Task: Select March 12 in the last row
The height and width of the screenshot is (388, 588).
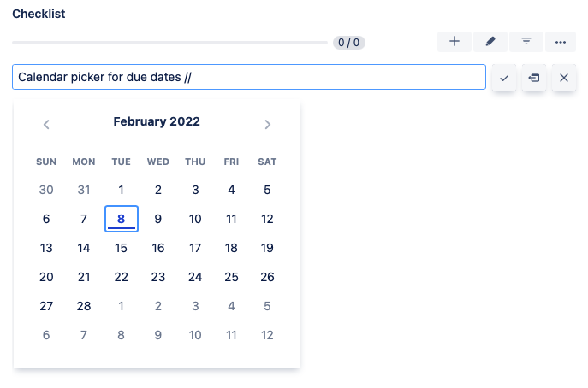Action: point(267,335)
